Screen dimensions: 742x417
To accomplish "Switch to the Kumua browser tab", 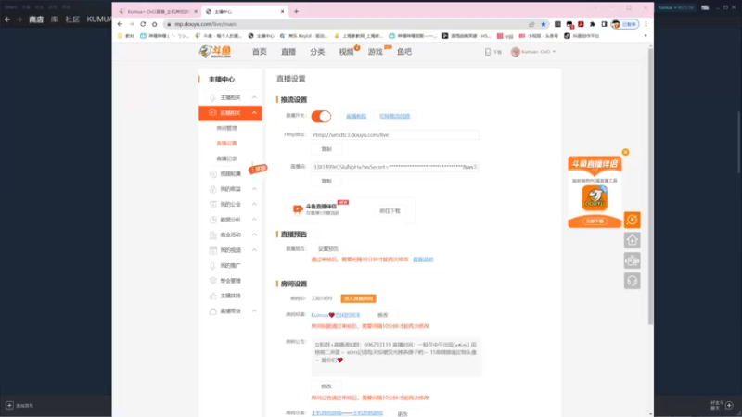I will click(158, 11).
